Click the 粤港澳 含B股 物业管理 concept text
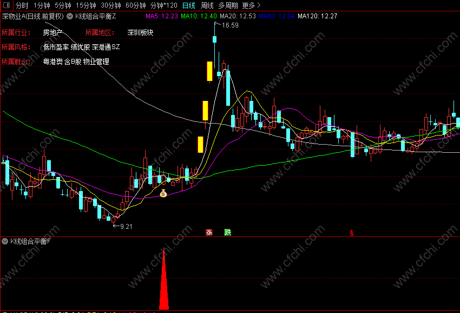The width and height of the screenshot is (460, 313). click(x=76, y=62)
